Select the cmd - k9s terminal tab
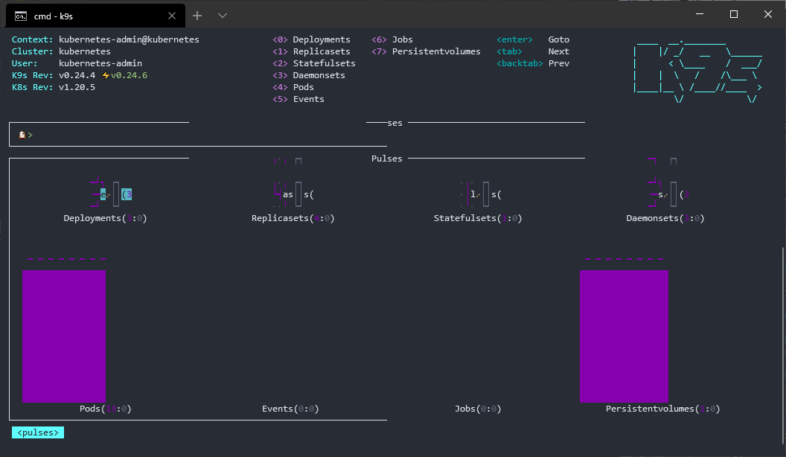 (95, 16)
